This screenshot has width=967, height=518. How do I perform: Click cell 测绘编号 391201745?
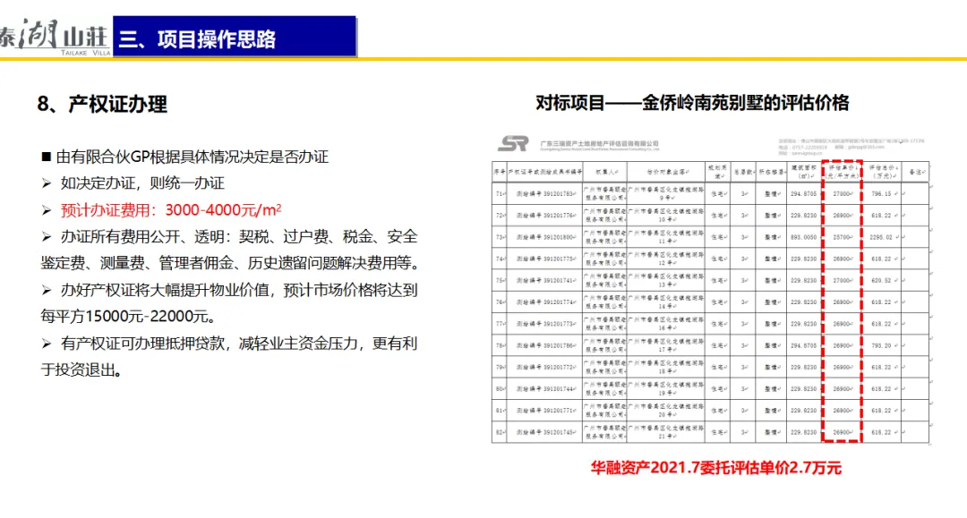click(545, 432)
